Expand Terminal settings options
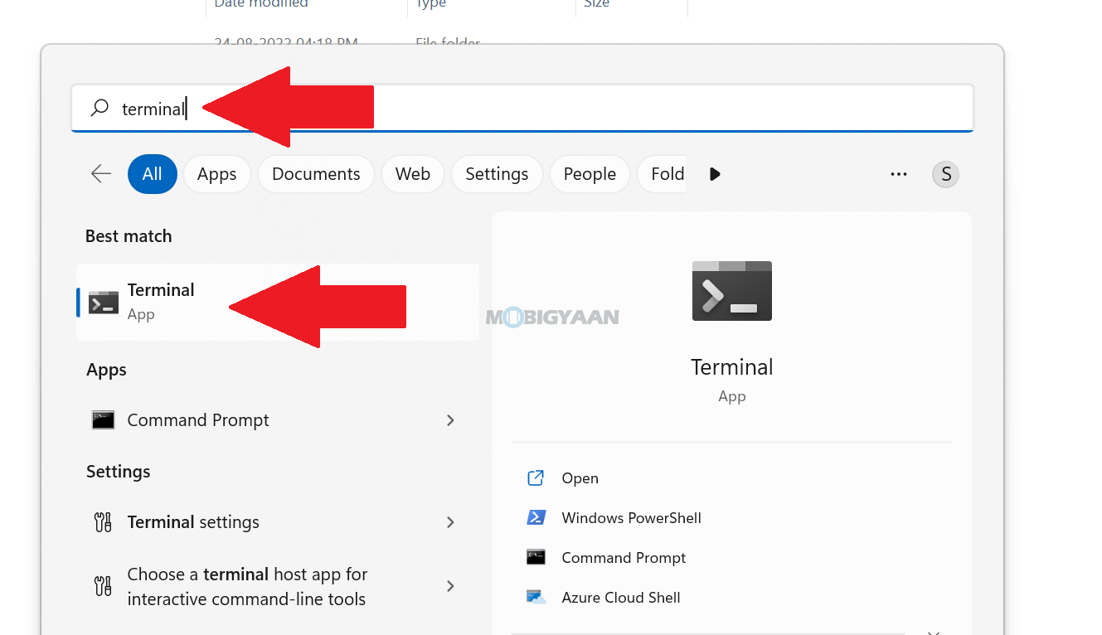1102x635 pixels. coord(450,522)
